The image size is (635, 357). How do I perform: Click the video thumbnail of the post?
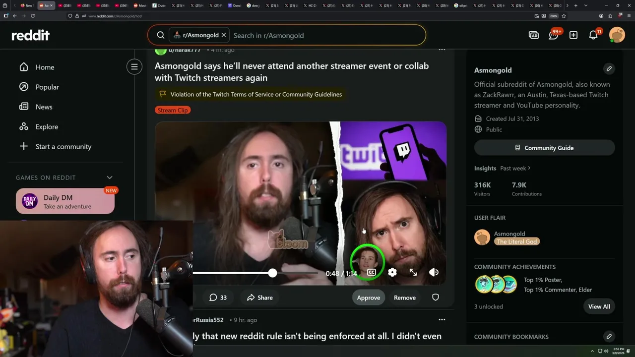301,203
